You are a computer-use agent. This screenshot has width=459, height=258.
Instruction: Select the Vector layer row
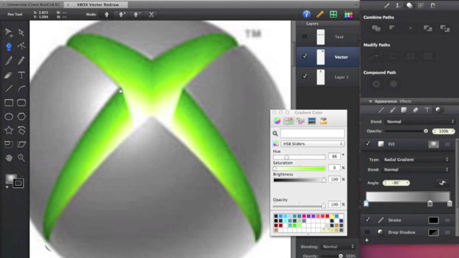tap(328, 57)
